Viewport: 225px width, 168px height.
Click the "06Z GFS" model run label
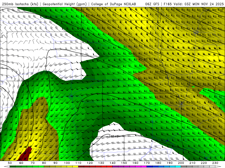tap(152, 4)
